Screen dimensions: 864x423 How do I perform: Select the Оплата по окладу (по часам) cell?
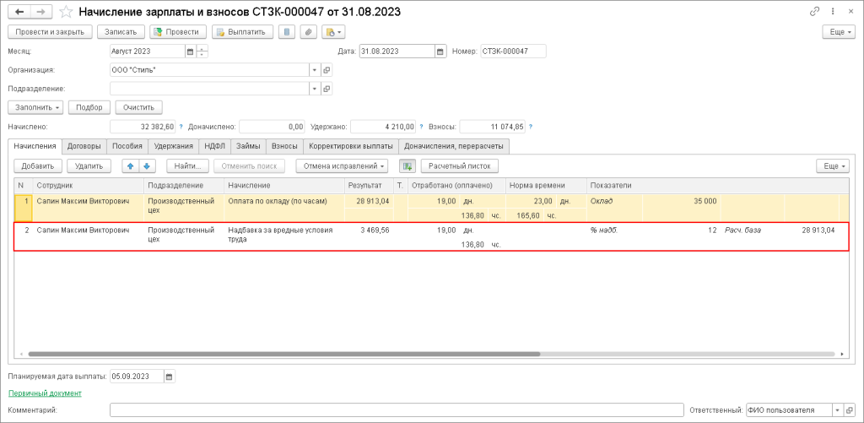[283, 208]
